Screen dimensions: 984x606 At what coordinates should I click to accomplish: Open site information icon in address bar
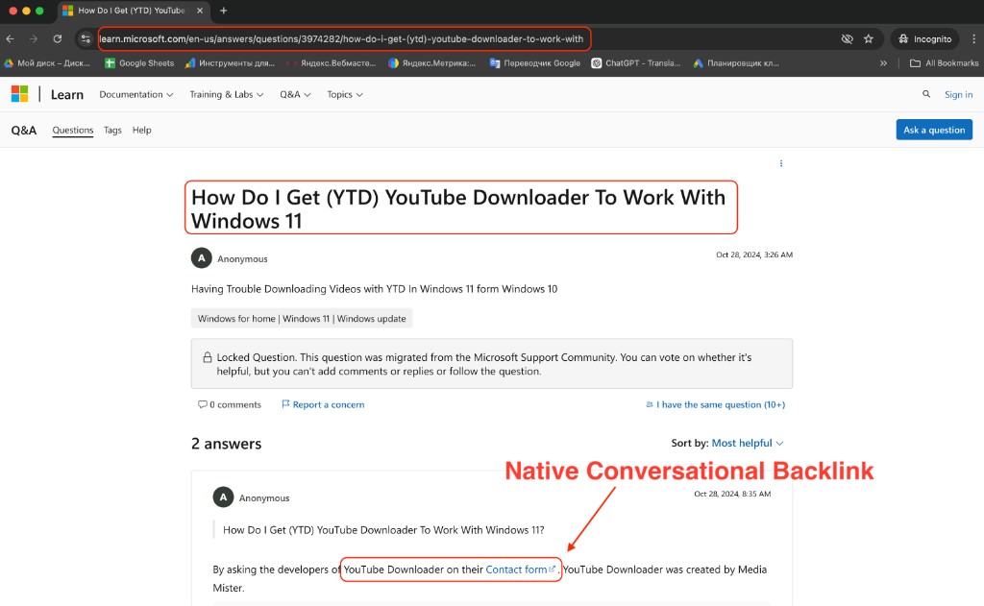(86, 38)
